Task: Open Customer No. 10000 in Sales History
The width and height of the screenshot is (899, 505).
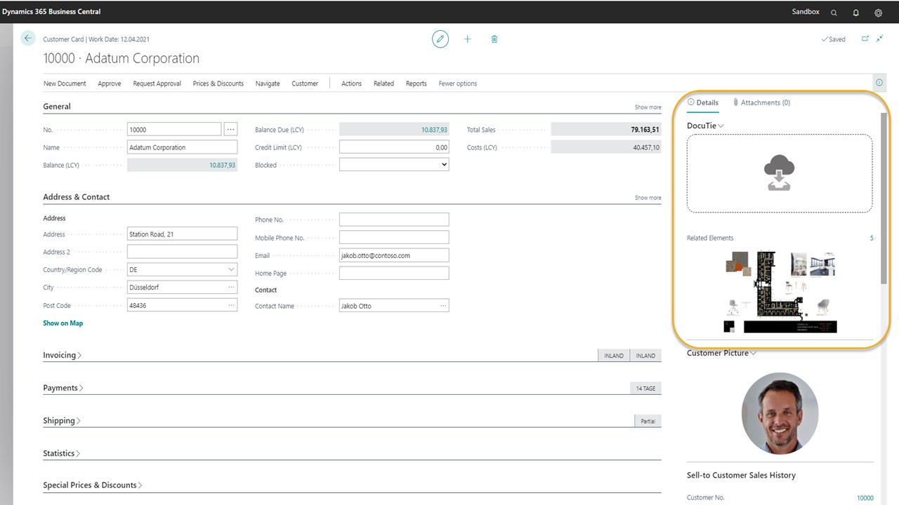Action: tap(865, 498)
